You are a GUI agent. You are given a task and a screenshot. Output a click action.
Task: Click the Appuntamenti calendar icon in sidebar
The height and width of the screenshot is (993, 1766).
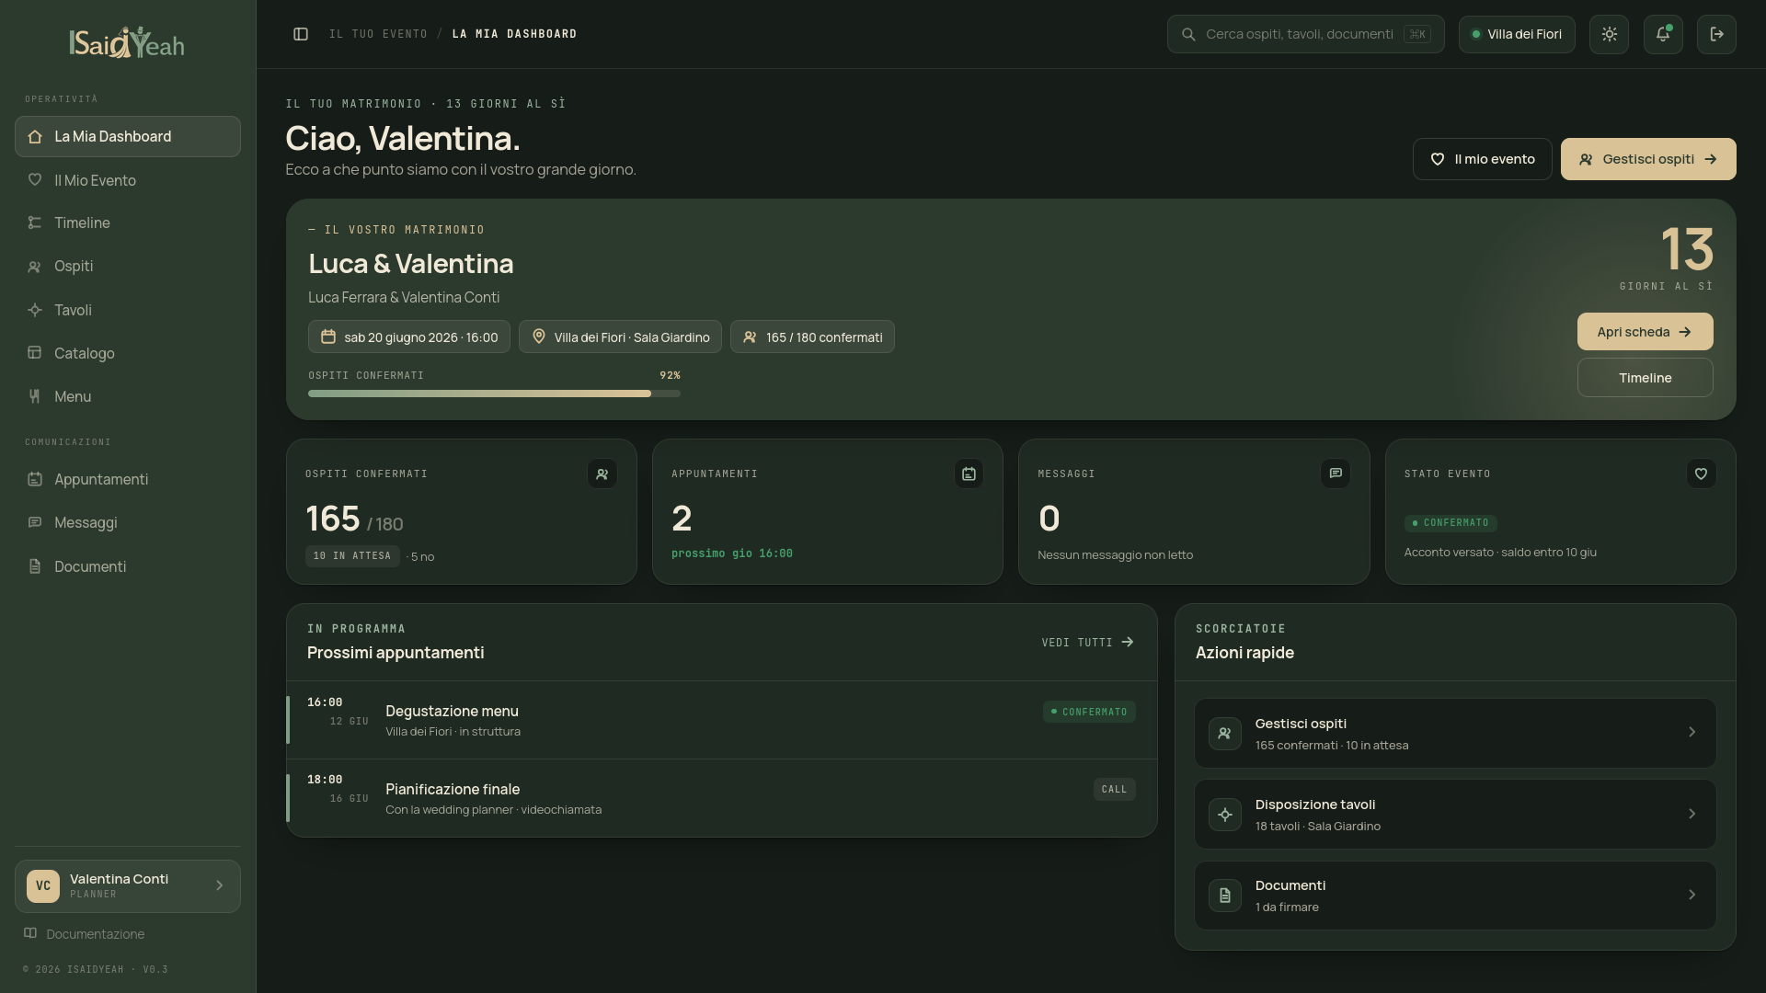pos(35,479)
